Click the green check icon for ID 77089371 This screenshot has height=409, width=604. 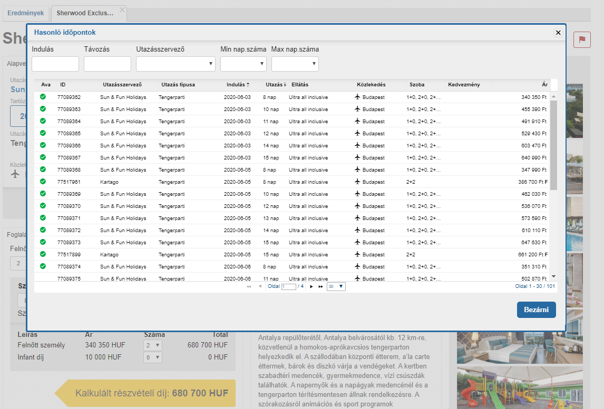point(43,217)
